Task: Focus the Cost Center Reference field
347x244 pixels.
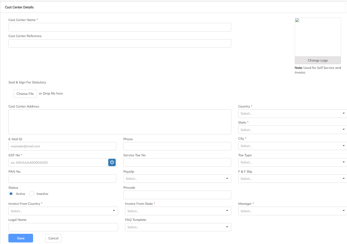Action: (x=120, y=43)
